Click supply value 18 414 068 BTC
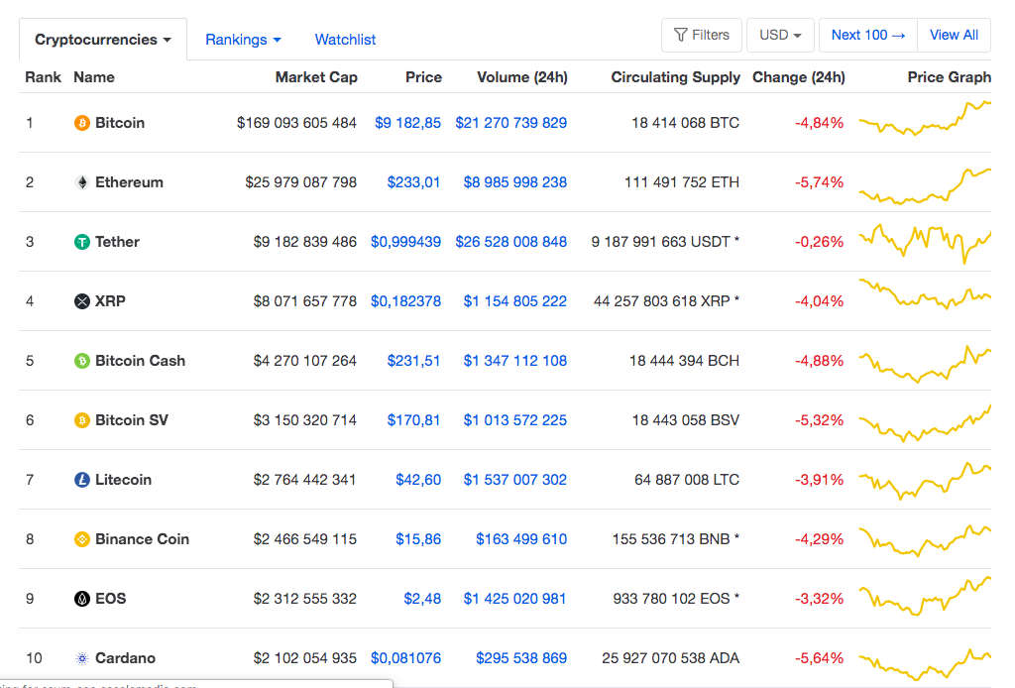The height and width of the screenshot is (688, 1015). coord(685,123)
